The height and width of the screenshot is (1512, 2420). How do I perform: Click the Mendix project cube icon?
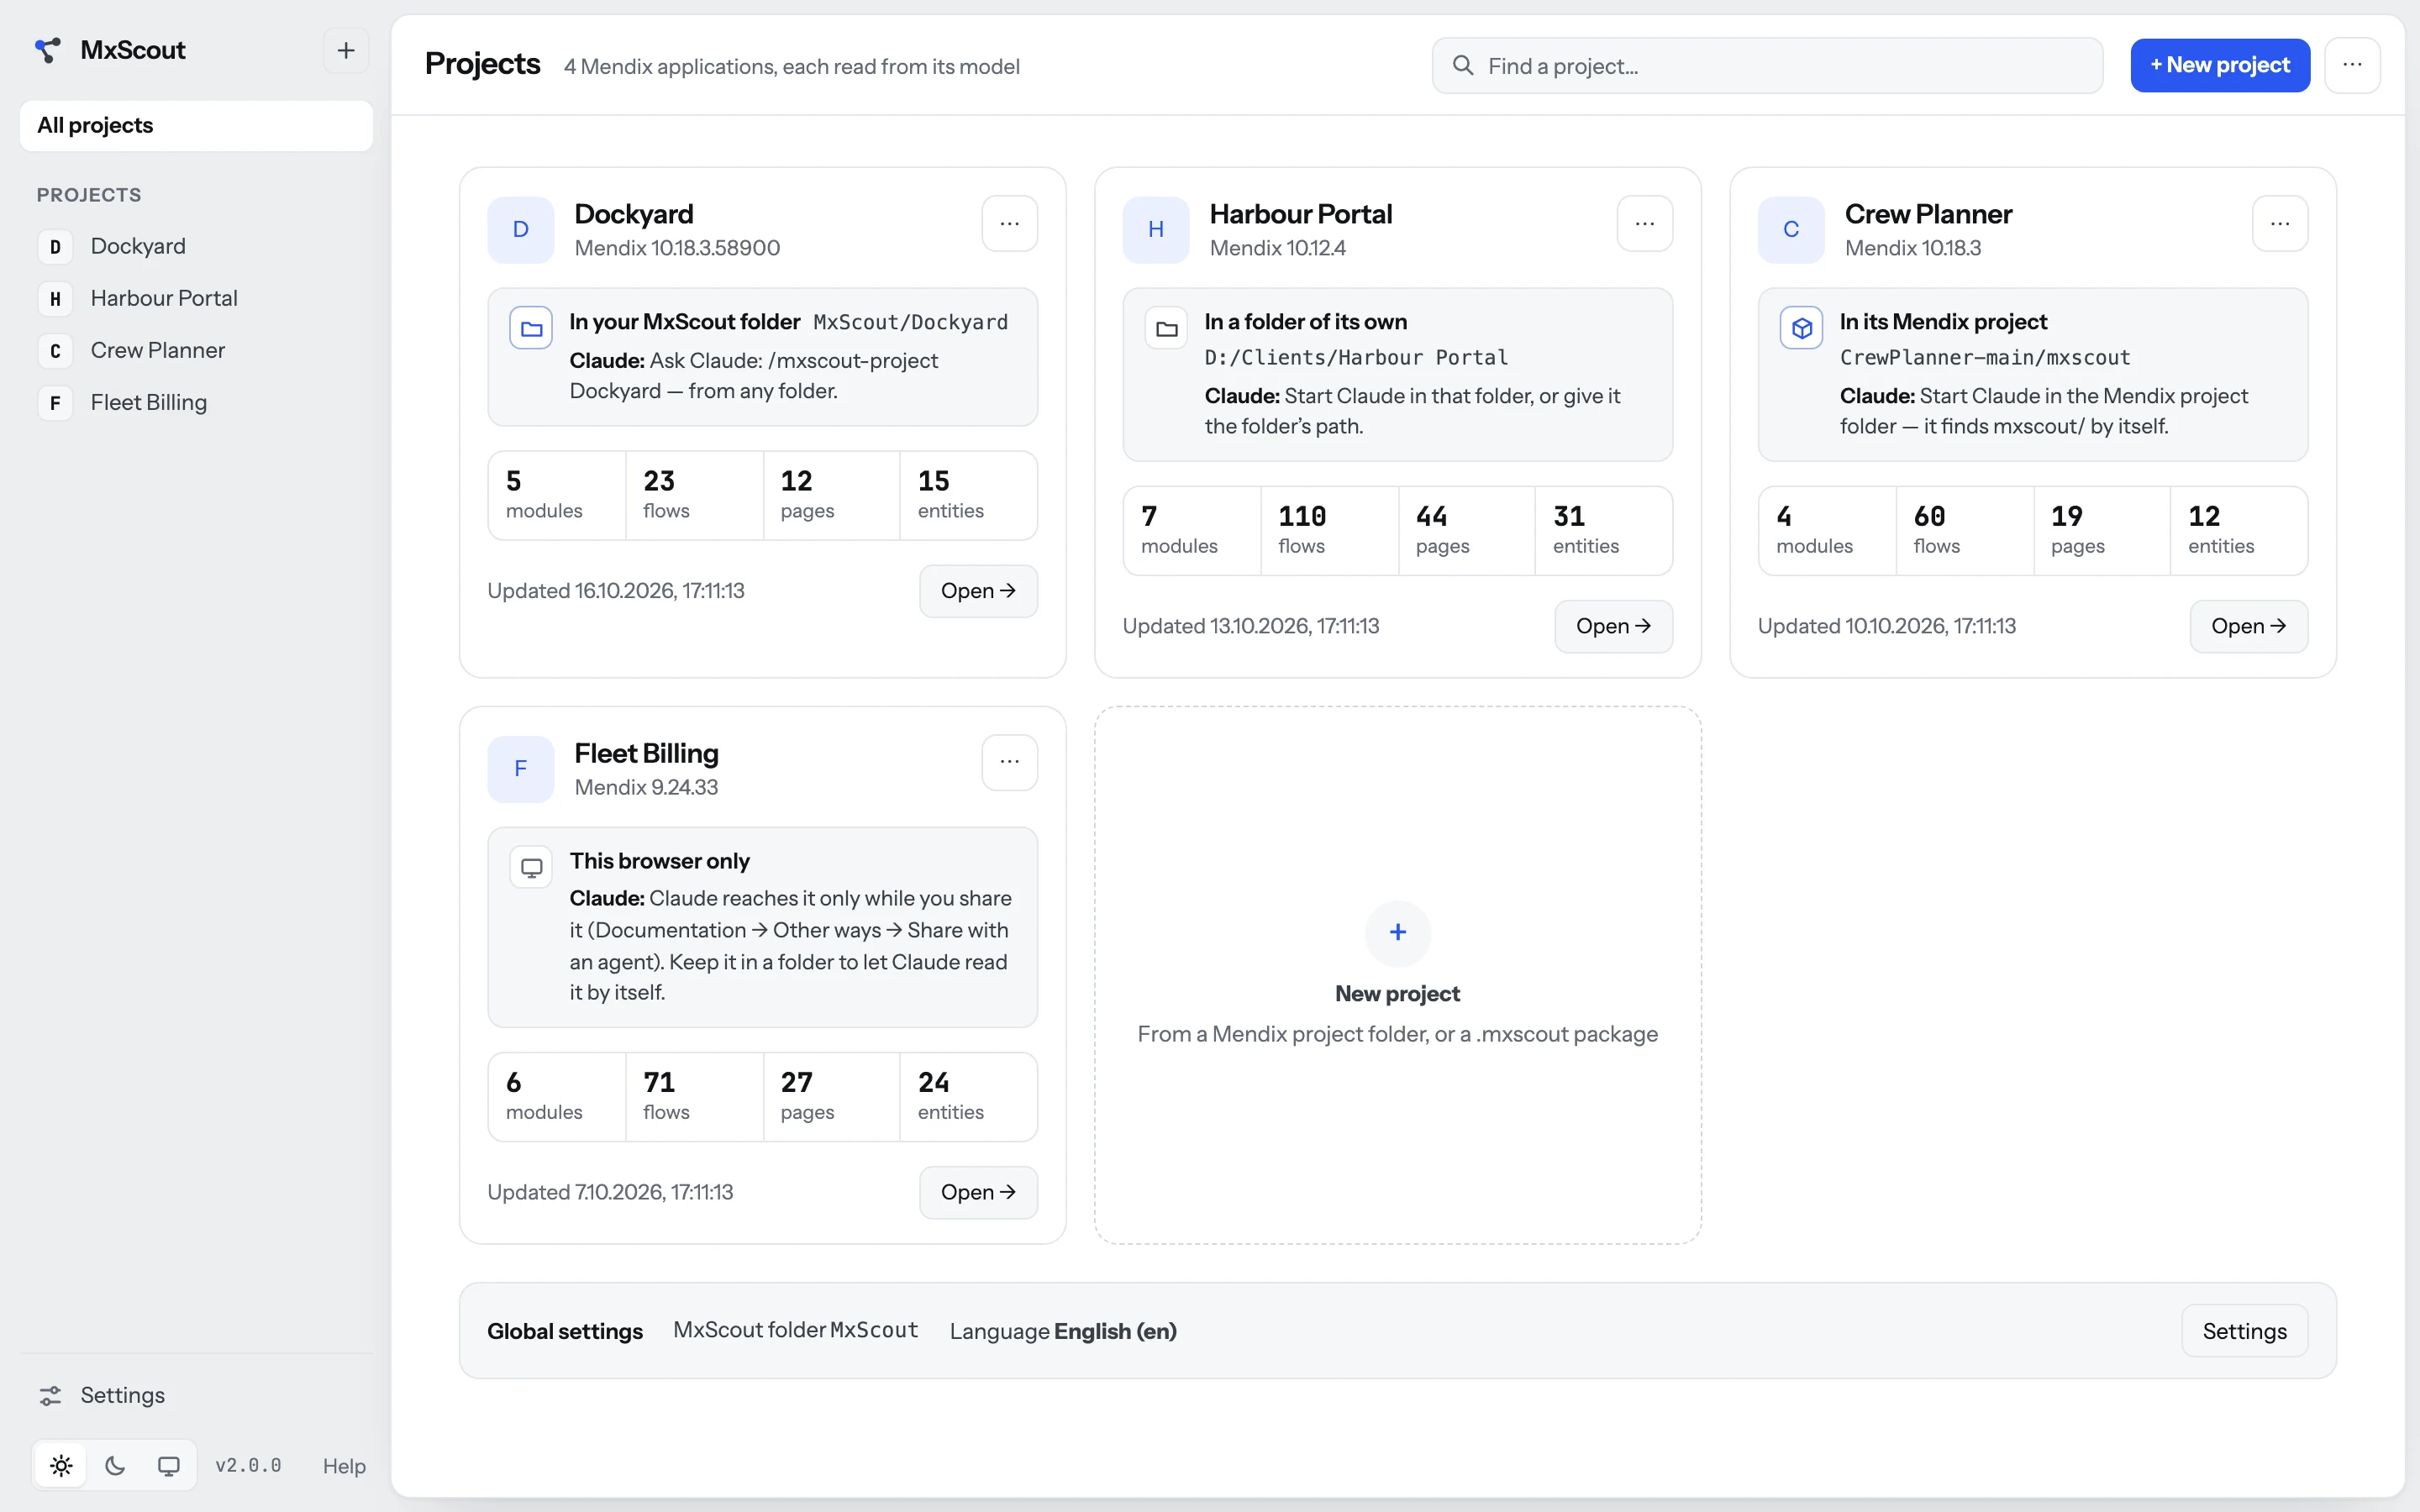[1802, 328]
